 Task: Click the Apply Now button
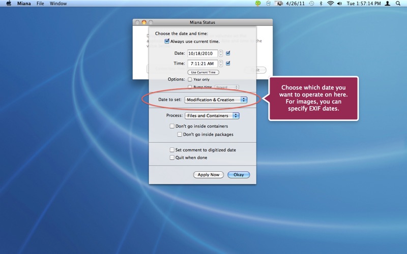209,175
